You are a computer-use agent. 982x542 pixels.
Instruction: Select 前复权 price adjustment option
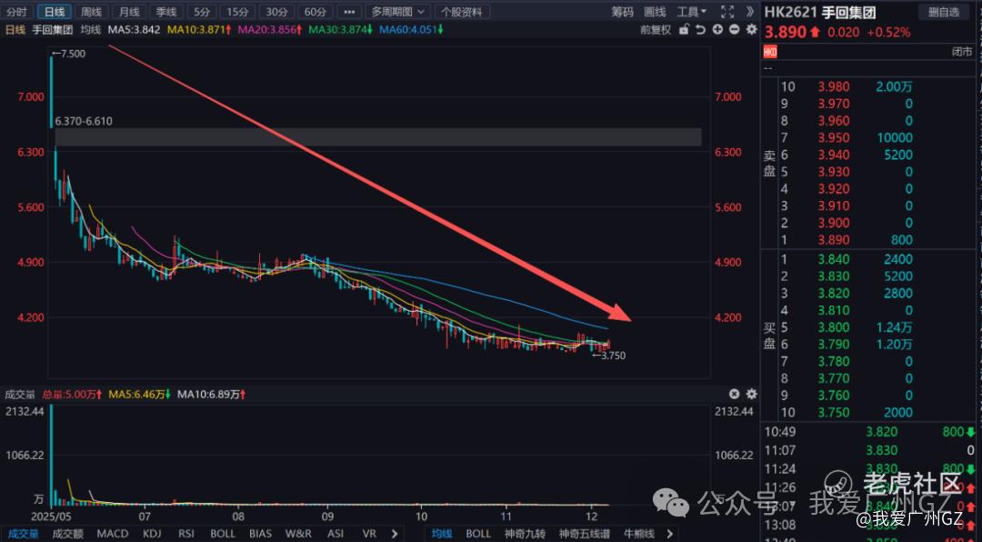coord(656,29)
